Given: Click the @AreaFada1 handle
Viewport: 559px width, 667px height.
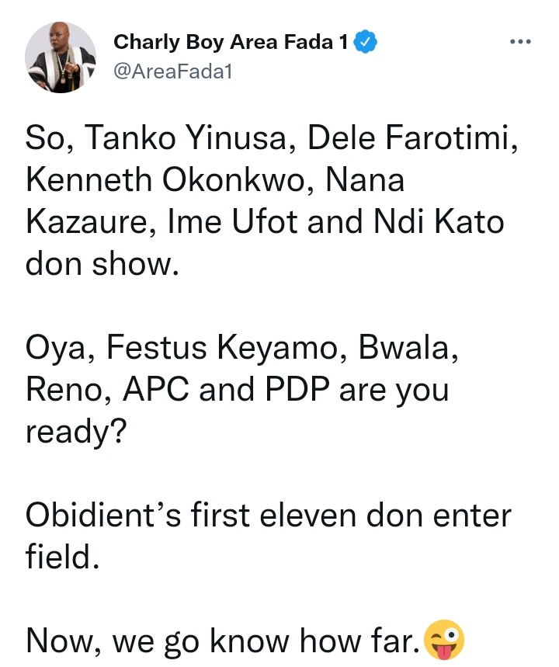Looking at the screenshot, I should [x=172, y=71].
